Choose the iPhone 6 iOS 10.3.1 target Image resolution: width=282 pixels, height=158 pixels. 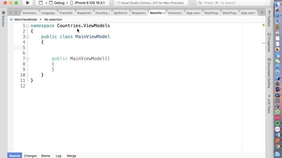tap(88, 3)
